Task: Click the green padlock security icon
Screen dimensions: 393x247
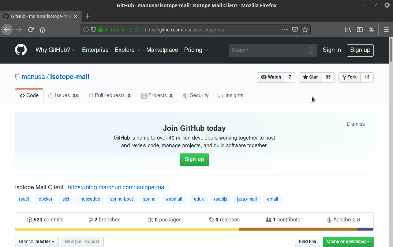Action: 101,30
